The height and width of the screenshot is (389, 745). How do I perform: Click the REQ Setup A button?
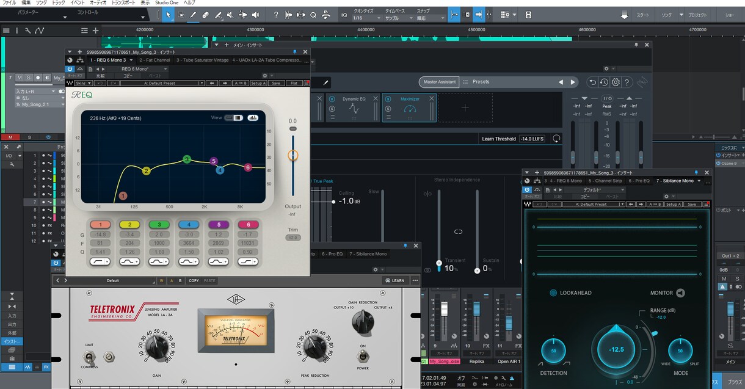(258, 83)
